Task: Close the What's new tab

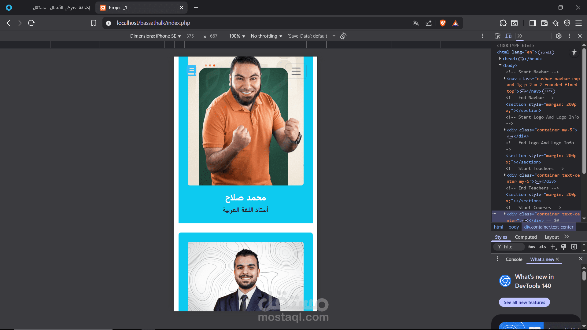Action: coord(557,259)
